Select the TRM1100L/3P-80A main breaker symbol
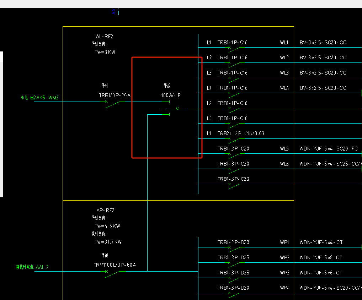Screen dimensions: 362x300 [x=112, y=274]
